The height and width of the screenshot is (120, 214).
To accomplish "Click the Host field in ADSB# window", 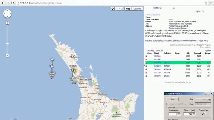I will [203, 104].
